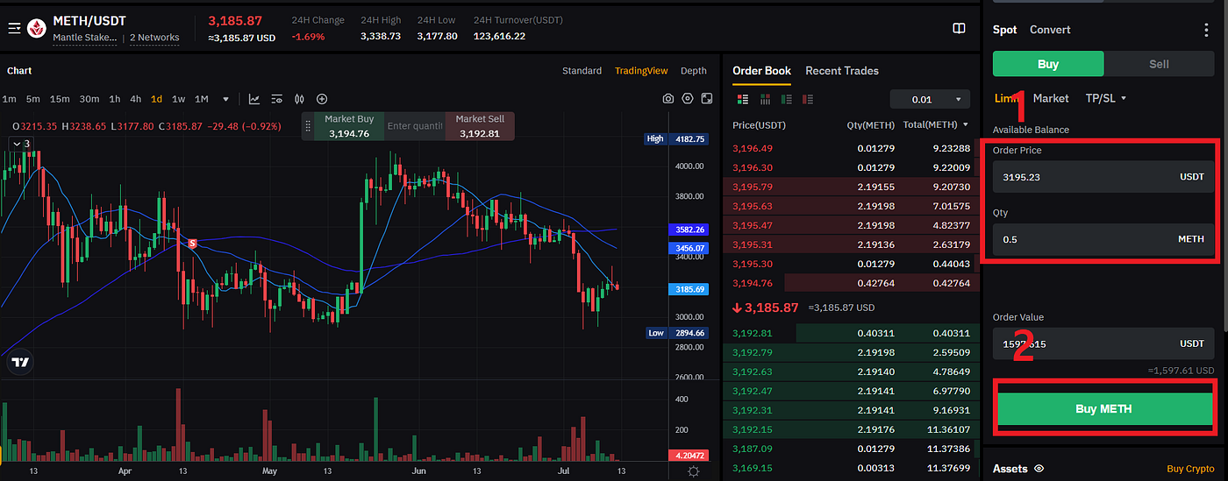Open the Buy Crypto link
The image size is (1228, 481).
click(x=1190, y=469)
